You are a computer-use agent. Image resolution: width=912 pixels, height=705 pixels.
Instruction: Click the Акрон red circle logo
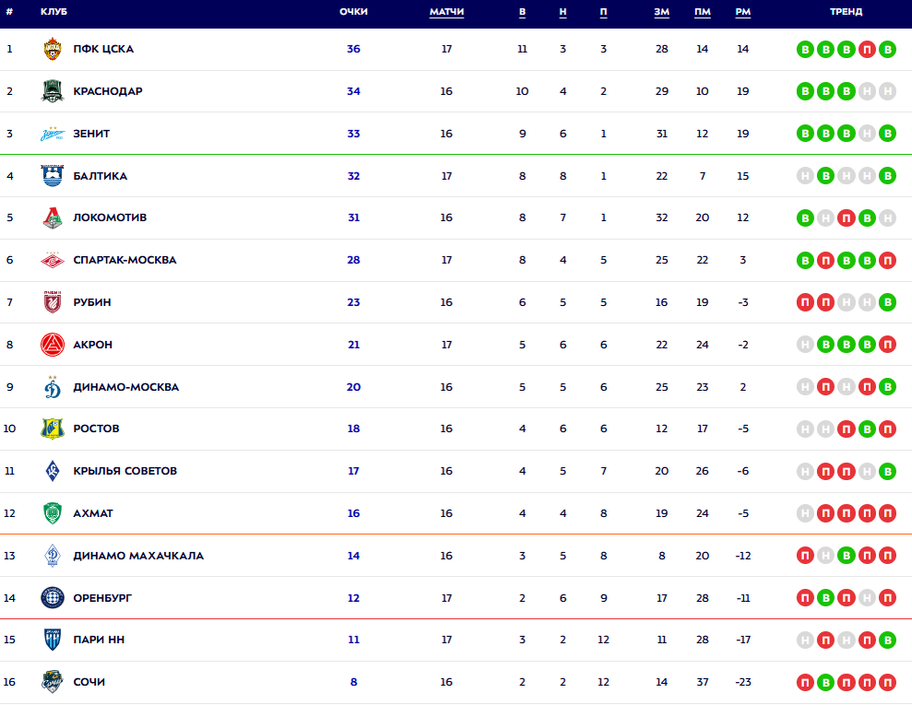point(53,345)
